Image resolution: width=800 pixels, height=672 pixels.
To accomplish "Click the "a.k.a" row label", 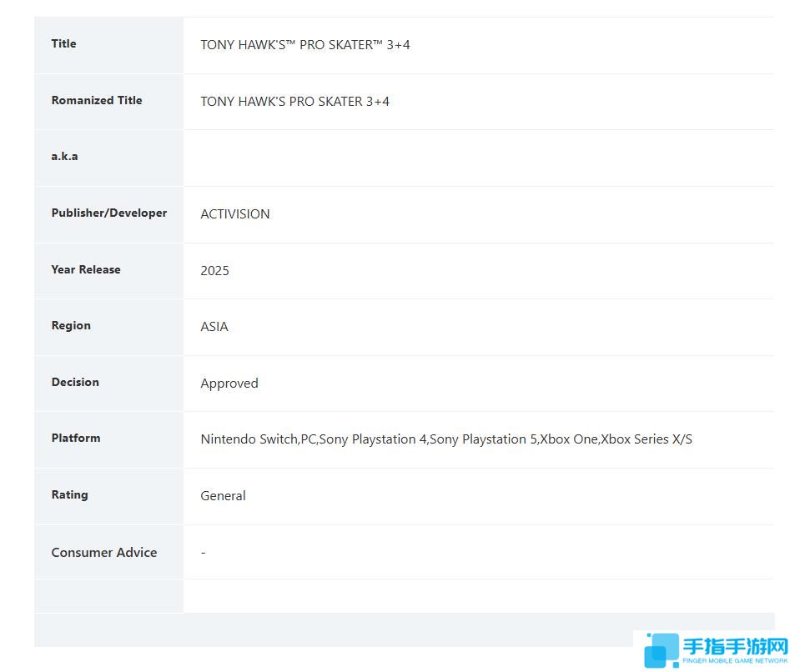I will point(64,157).
